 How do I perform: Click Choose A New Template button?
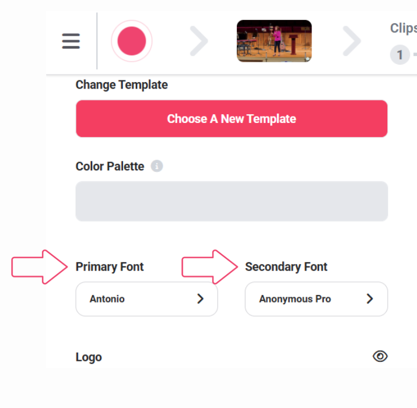pyautogui.click(x=232, y=118)
